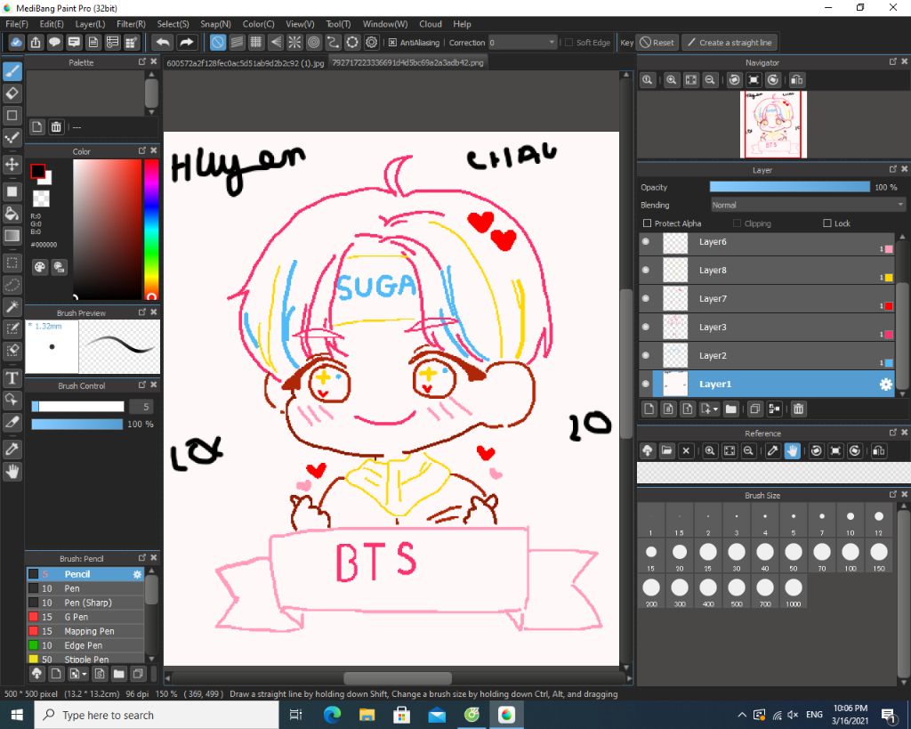Image resolution: width=911 pixels, height=729 pixels.
Task: Select the Pen (Sharp) brush
Action: click(x=85, y=603)
